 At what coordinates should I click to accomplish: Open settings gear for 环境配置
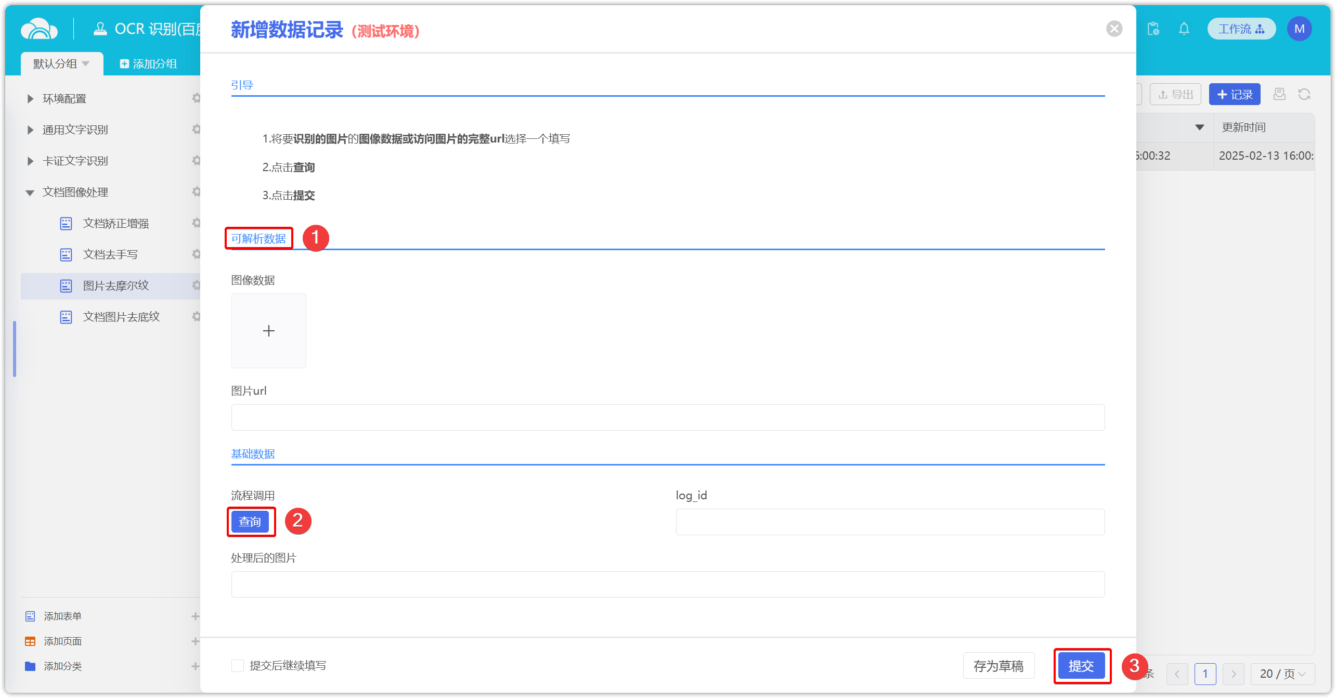196,98
